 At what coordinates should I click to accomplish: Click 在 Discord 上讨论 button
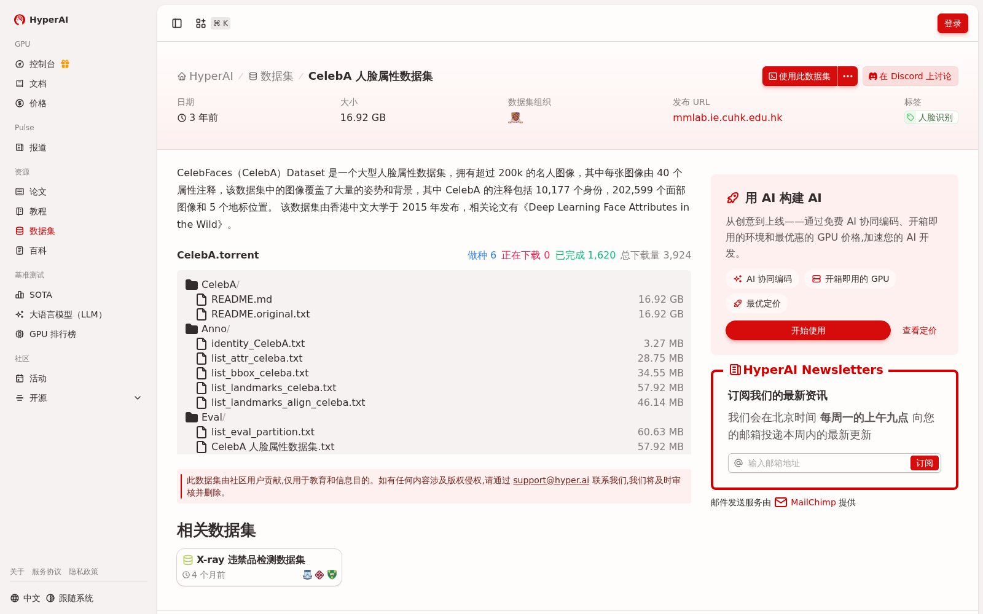pyautogui.click(x=910, y=76)
